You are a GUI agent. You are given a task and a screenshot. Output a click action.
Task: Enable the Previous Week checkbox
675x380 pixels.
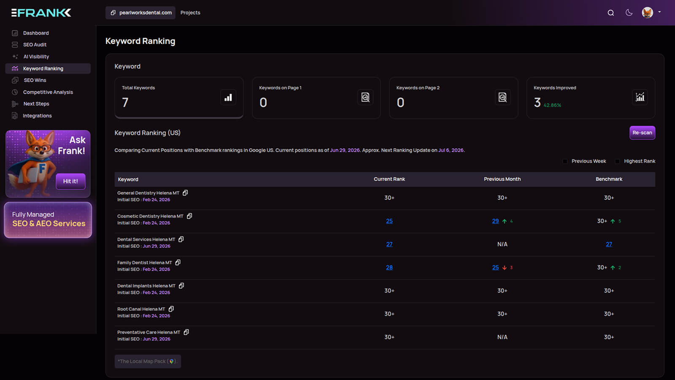(565, 161)
